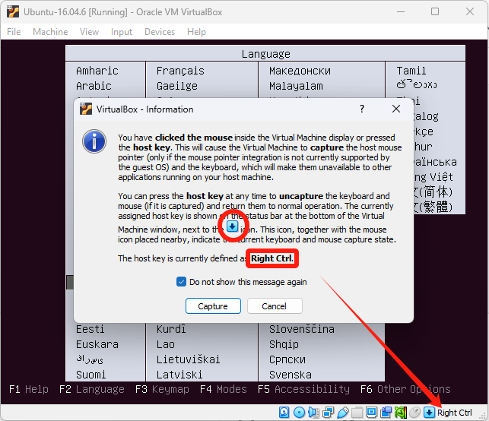489x421 pixels.
Task: Select Svenska in the language list
Action: [291, 375]
